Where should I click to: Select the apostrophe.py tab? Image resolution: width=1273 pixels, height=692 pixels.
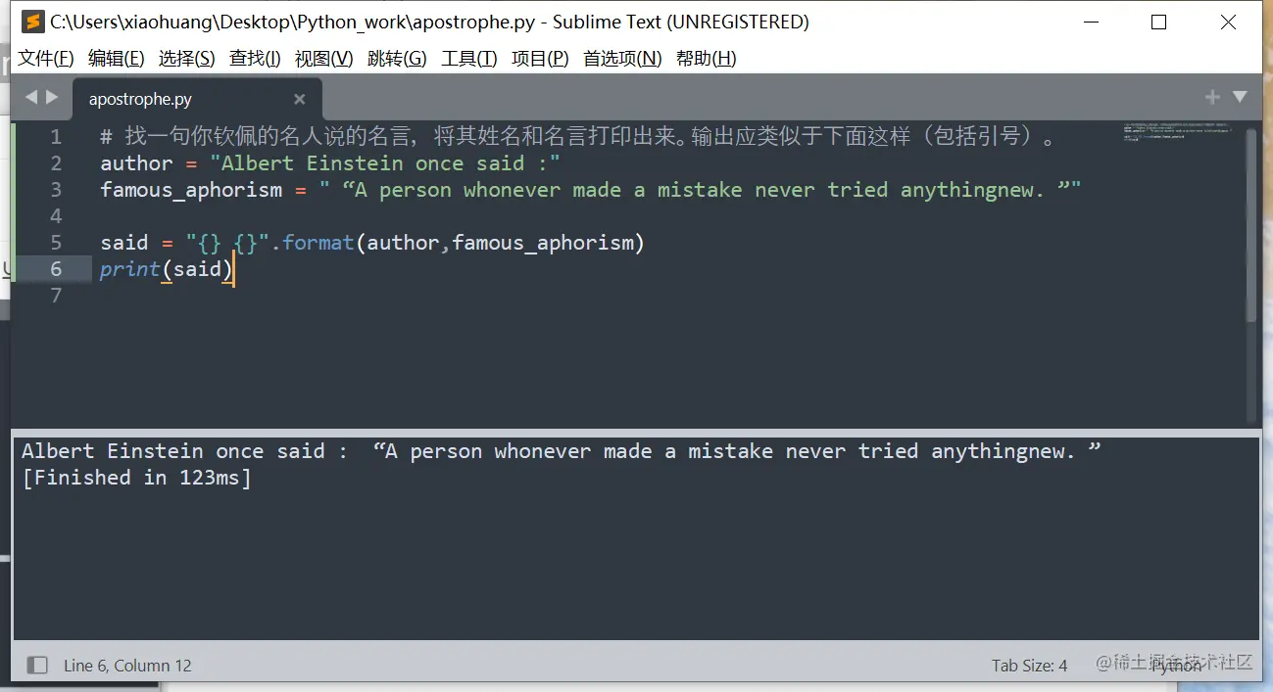point(196,99)
